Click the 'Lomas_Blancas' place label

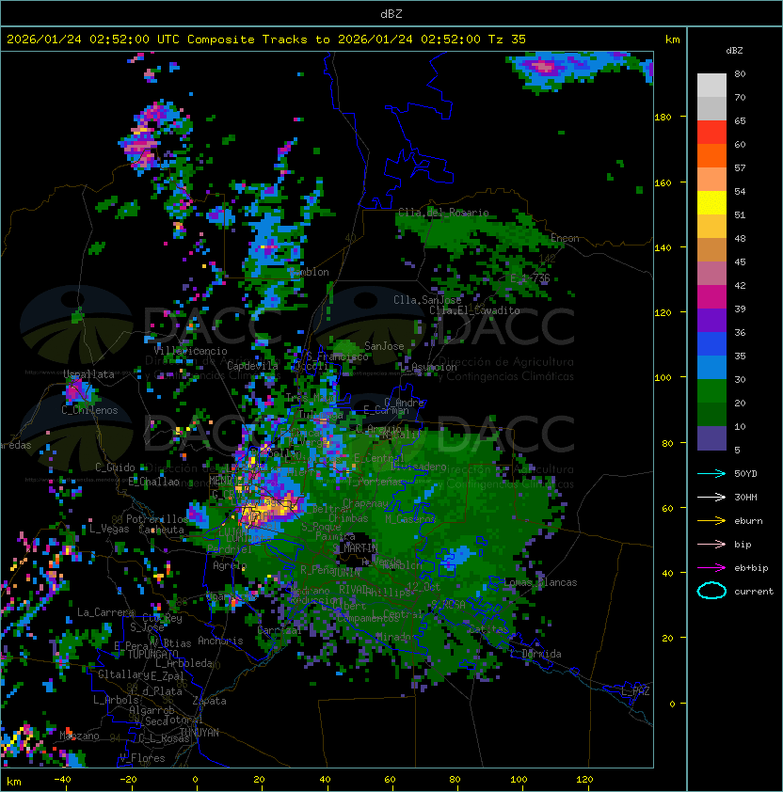[x=540, y=582]
